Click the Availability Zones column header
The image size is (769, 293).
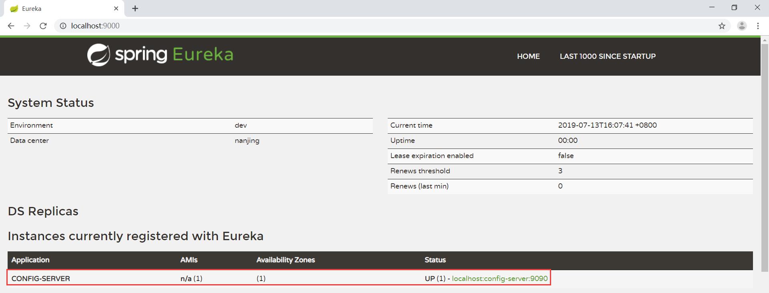pyautogui.click(x=286, y=260)
